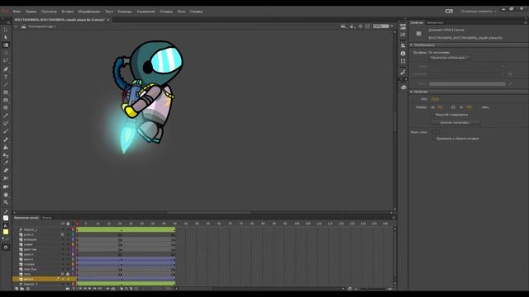Switch to 'Библиотека' panel tab
Screen dimensions: 529x297
coord(435,22)
